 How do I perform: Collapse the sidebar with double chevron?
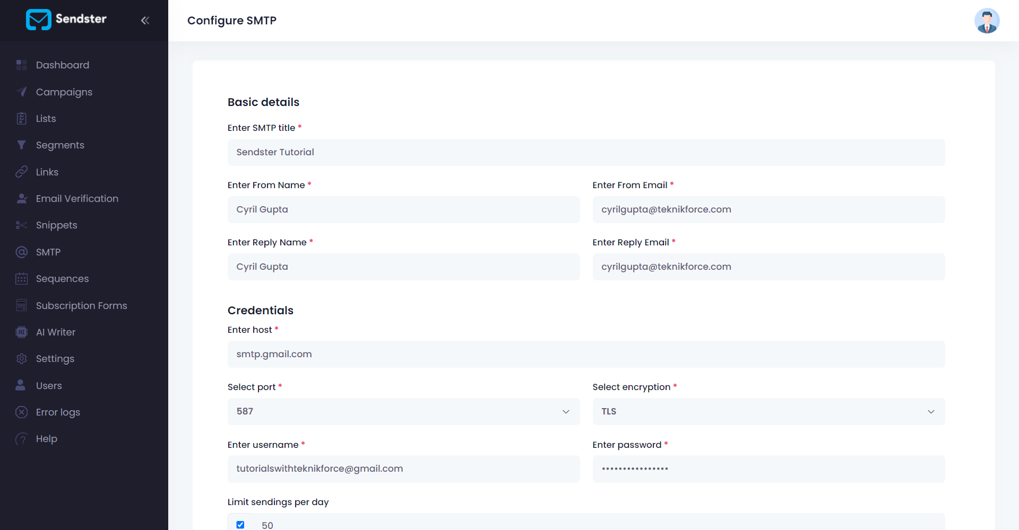coord(145,21)
